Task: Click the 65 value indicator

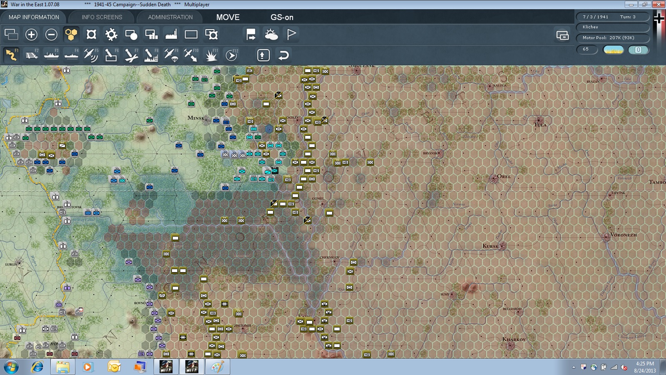Action: pos(587,50)
